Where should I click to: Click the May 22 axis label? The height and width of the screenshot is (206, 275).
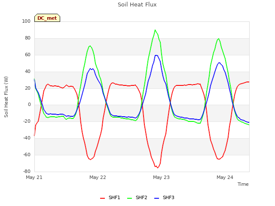click(x=98, y=177)
